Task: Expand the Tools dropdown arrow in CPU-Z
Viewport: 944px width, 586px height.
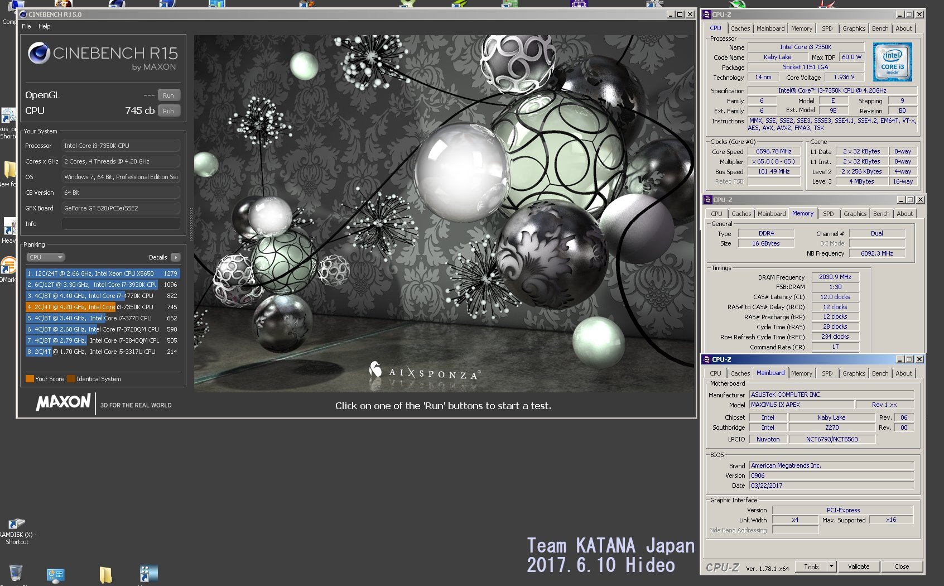Action: click(831, 566)
